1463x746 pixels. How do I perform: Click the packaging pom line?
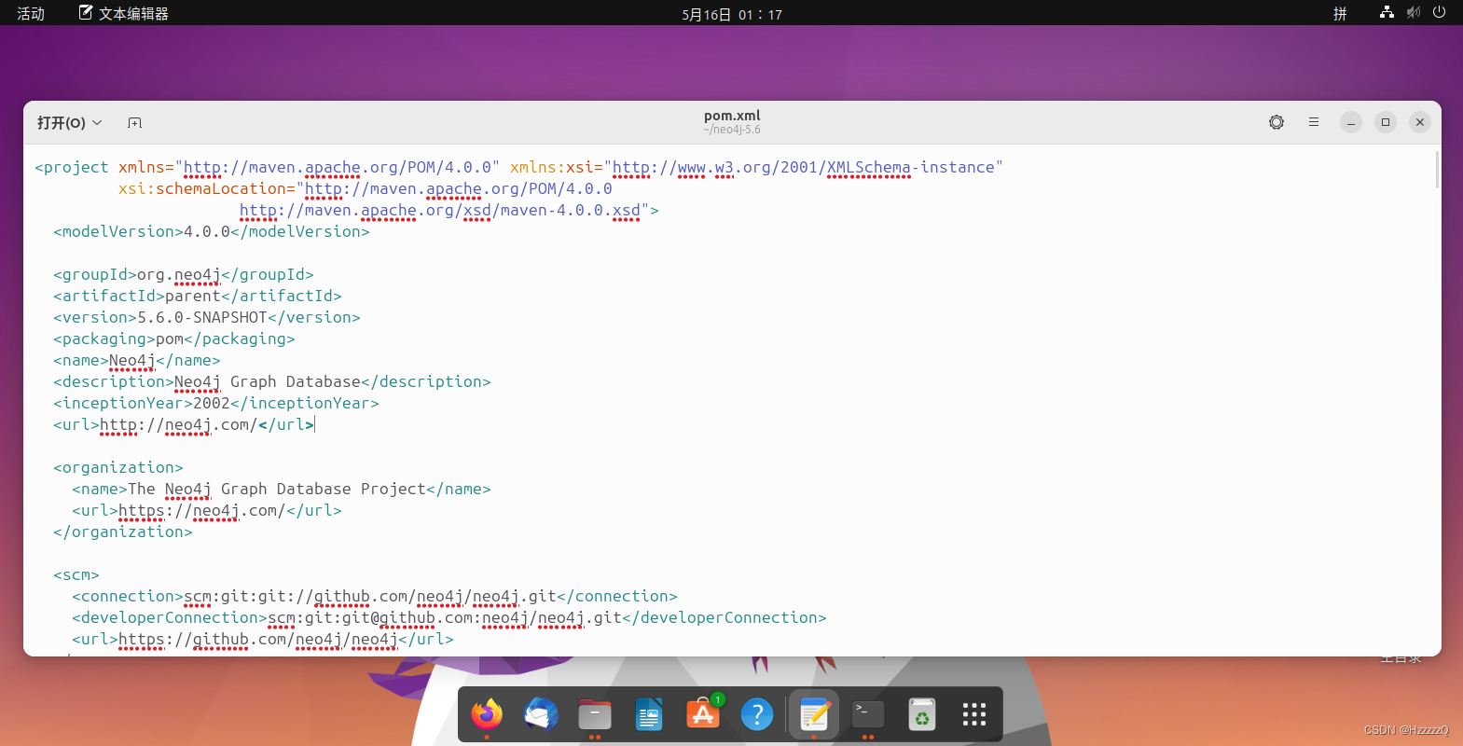[x=174, y=338]
